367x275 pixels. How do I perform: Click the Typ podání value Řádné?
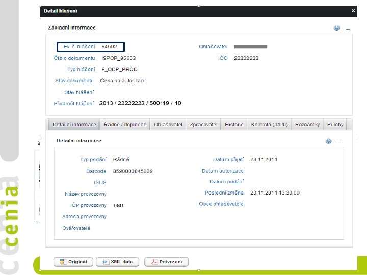point(121,159)
